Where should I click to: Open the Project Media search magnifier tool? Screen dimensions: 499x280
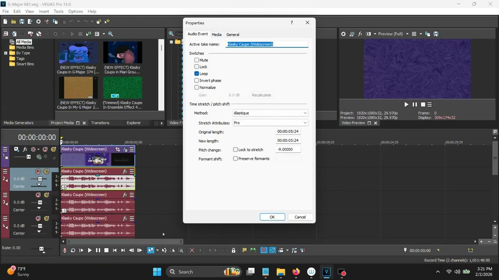(x=111, y=34)
